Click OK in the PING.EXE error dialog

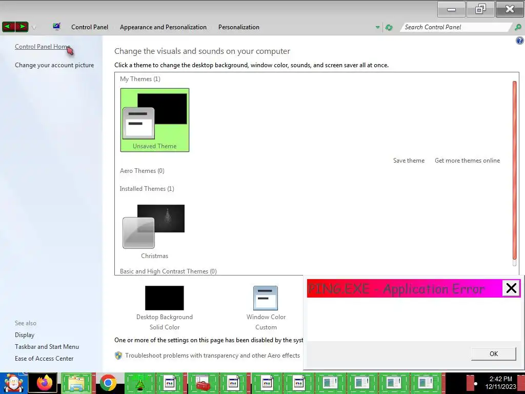click(x=494, y=354)
